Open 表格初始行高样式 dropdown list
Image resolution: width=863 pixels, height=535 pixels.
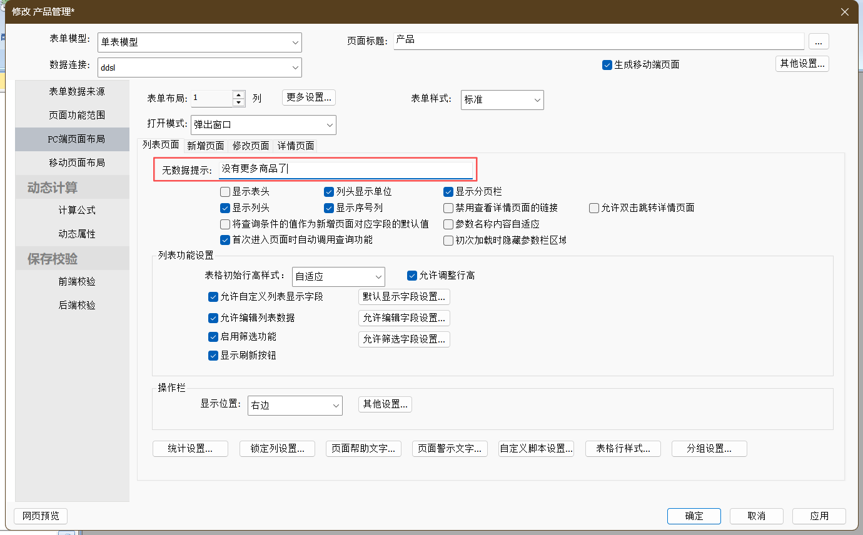338,276
